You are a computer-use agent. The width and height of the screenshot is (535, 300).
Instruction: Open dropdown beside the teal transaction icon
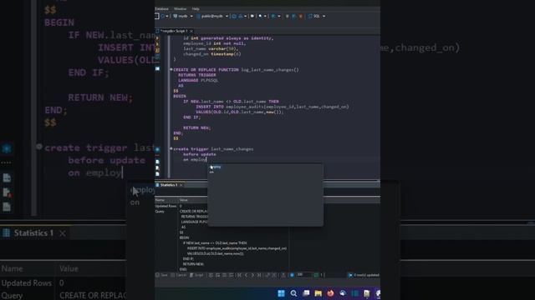pos(279,16)
